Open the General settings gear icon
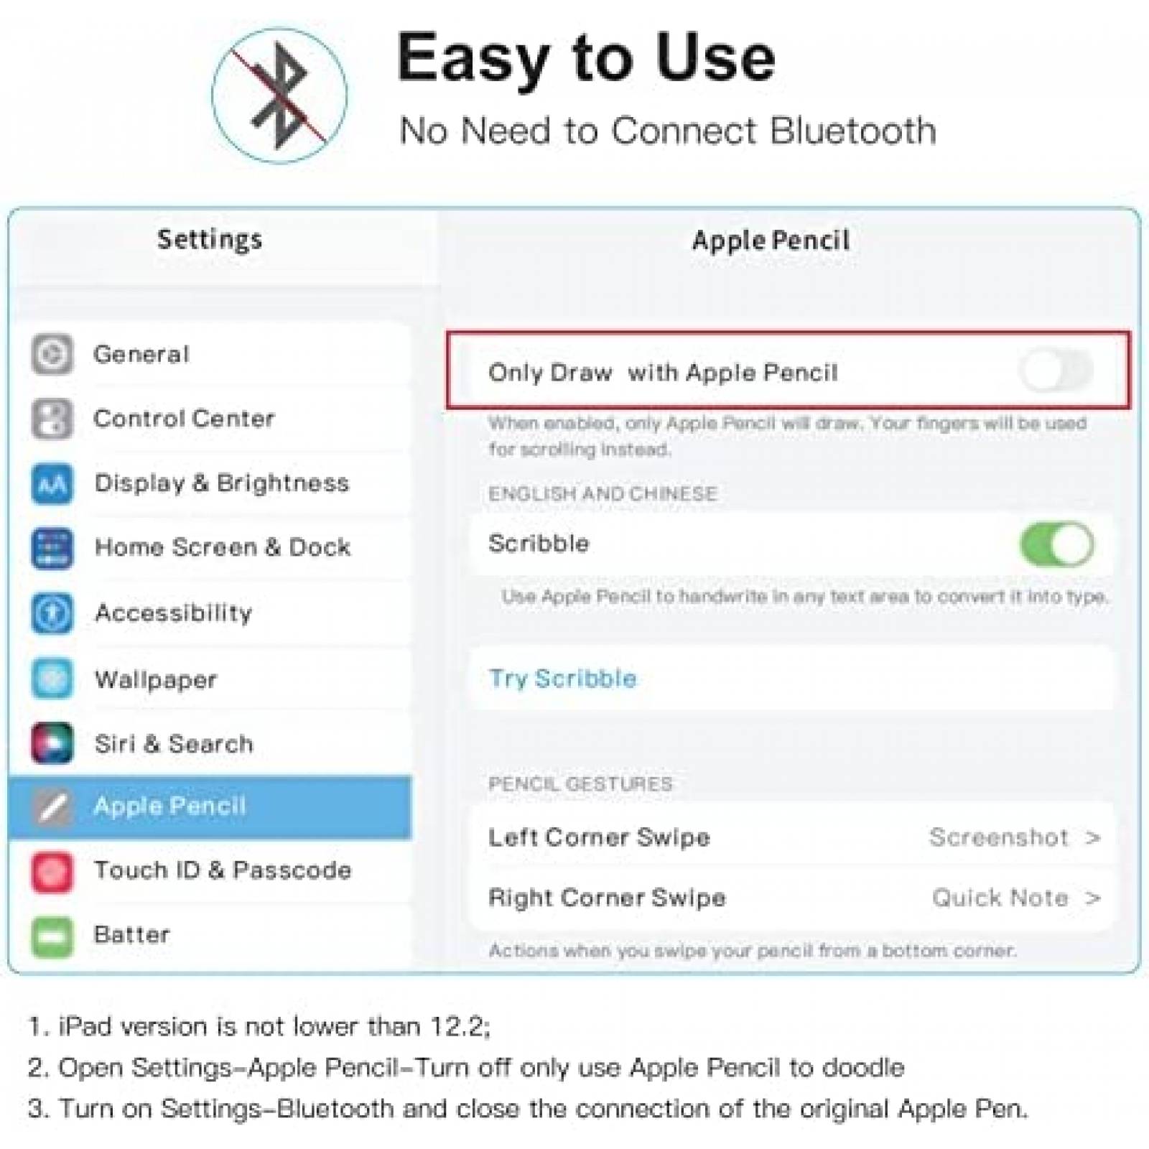1149x1149 pixels. pos(52,354)
